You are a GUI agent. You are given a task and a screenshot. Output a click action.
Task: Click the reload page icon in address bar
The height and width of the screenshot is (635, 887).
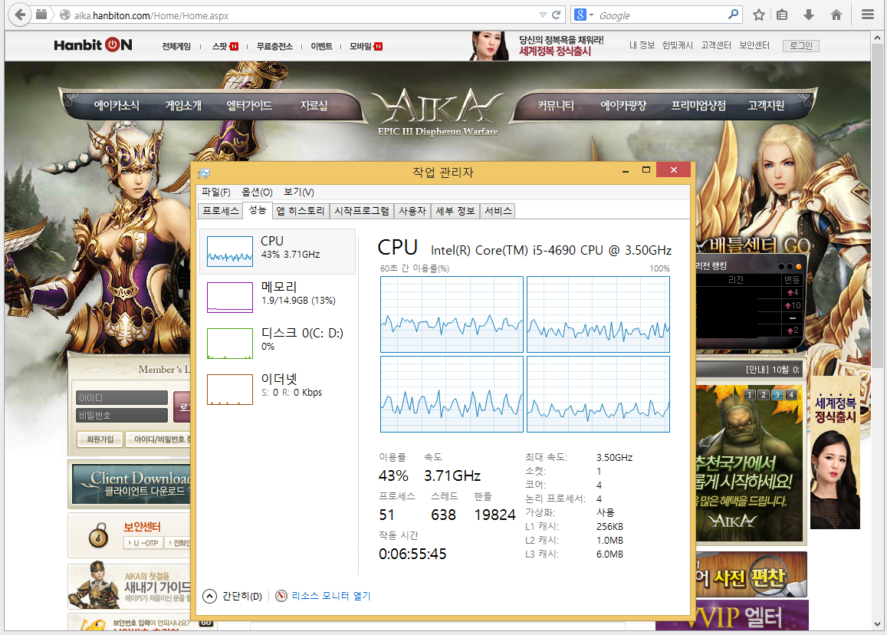click(556, 15)
